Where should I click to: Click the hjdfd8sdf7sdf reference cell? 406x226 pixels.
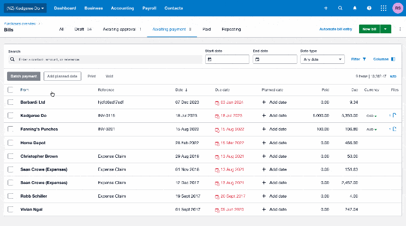click(x=111, y=102)
